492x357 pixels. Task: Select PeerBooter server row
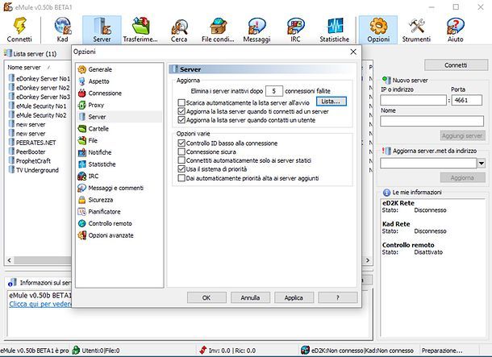coord(27,152)
